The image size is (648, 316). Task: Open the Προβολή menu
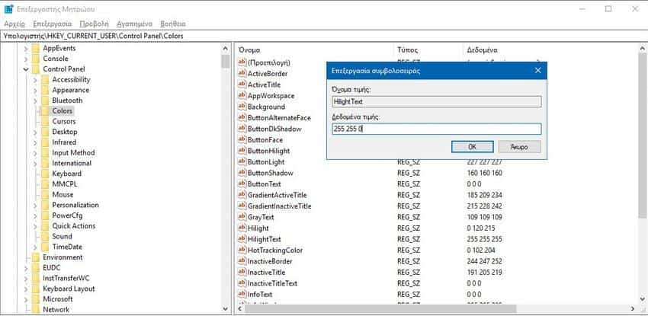point(95,24)
